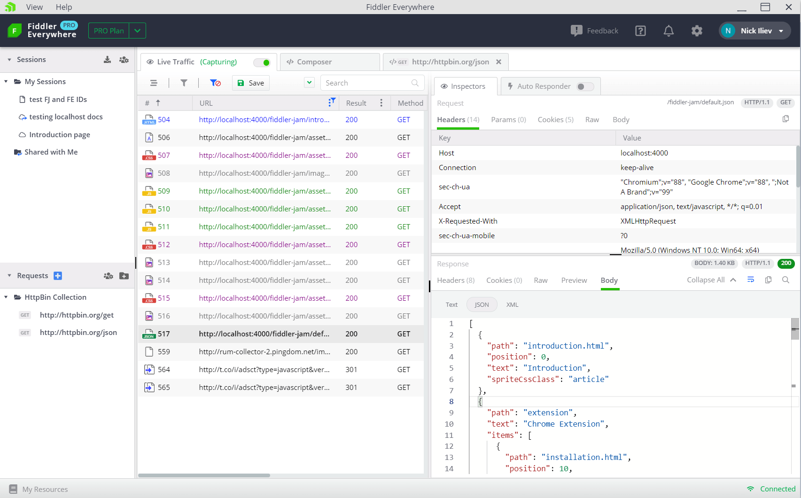Click the PRO Plan button
The width and height of the screenshot is (801, 498).
click(x=109, y=31)
